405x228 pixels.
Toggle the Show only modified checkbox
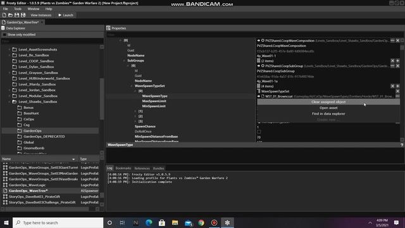point(4,35)
